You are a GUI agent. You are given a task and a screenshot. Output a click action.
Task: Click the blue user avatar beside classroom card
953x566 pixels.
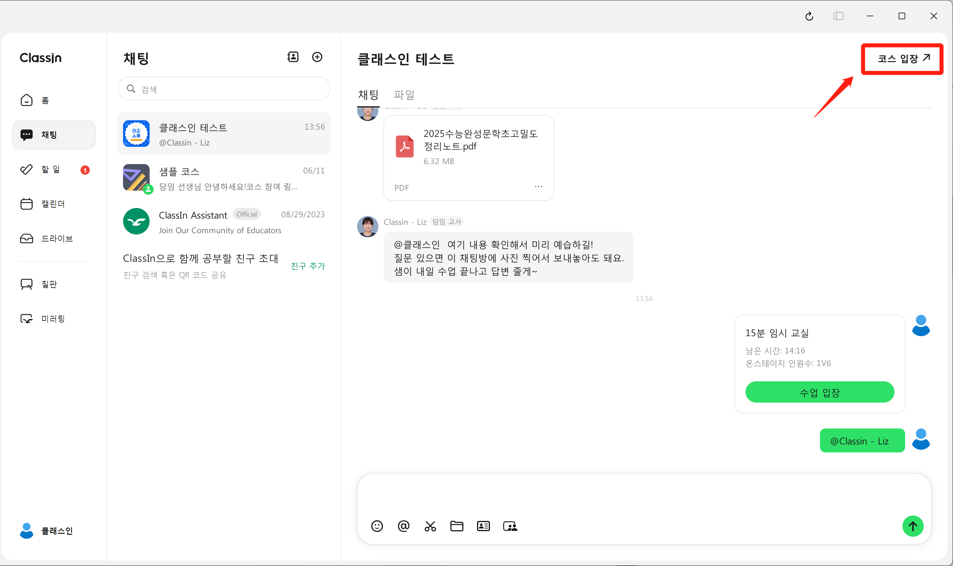pos(921,325)
